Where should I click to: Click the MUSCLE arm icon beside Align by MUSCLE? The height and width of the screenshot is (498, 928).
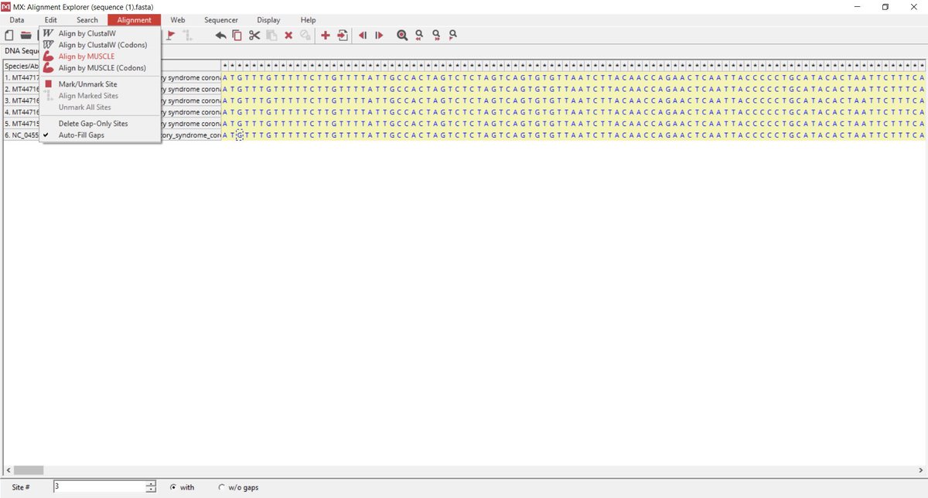click(x=49, y=56)
